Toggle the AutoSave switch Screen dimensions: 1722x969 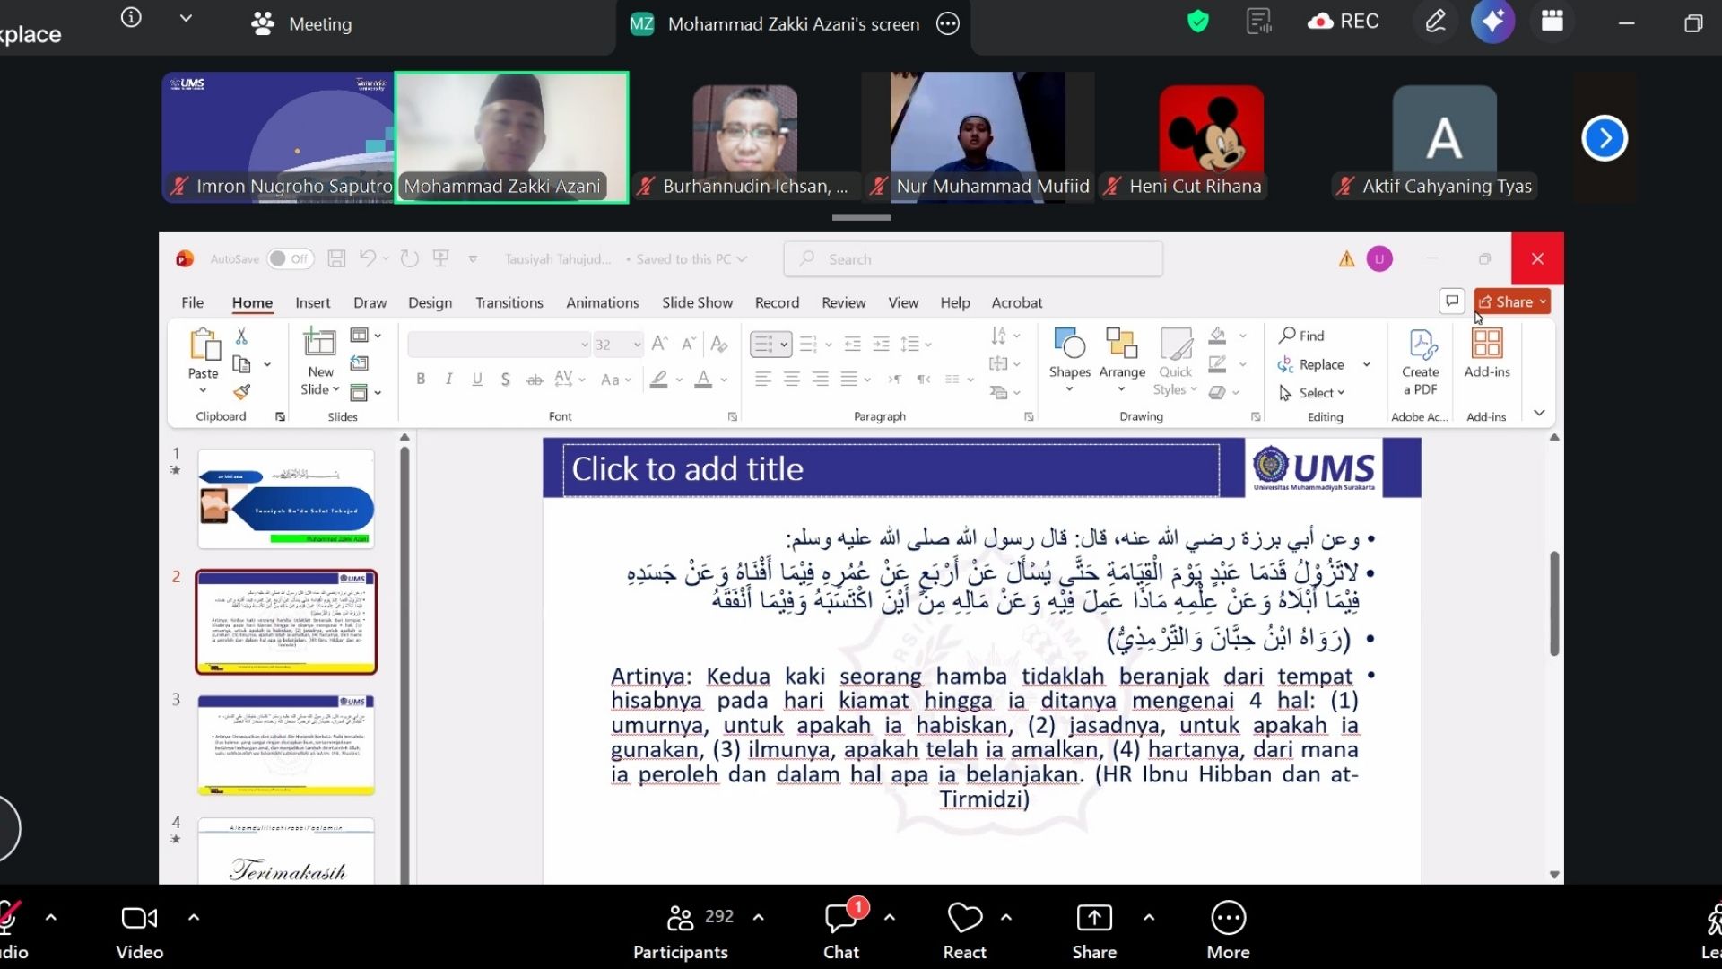point(291,258)
